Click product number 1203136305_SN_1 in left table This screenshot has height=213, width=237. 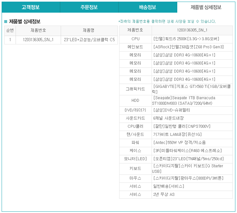[38, 40]
